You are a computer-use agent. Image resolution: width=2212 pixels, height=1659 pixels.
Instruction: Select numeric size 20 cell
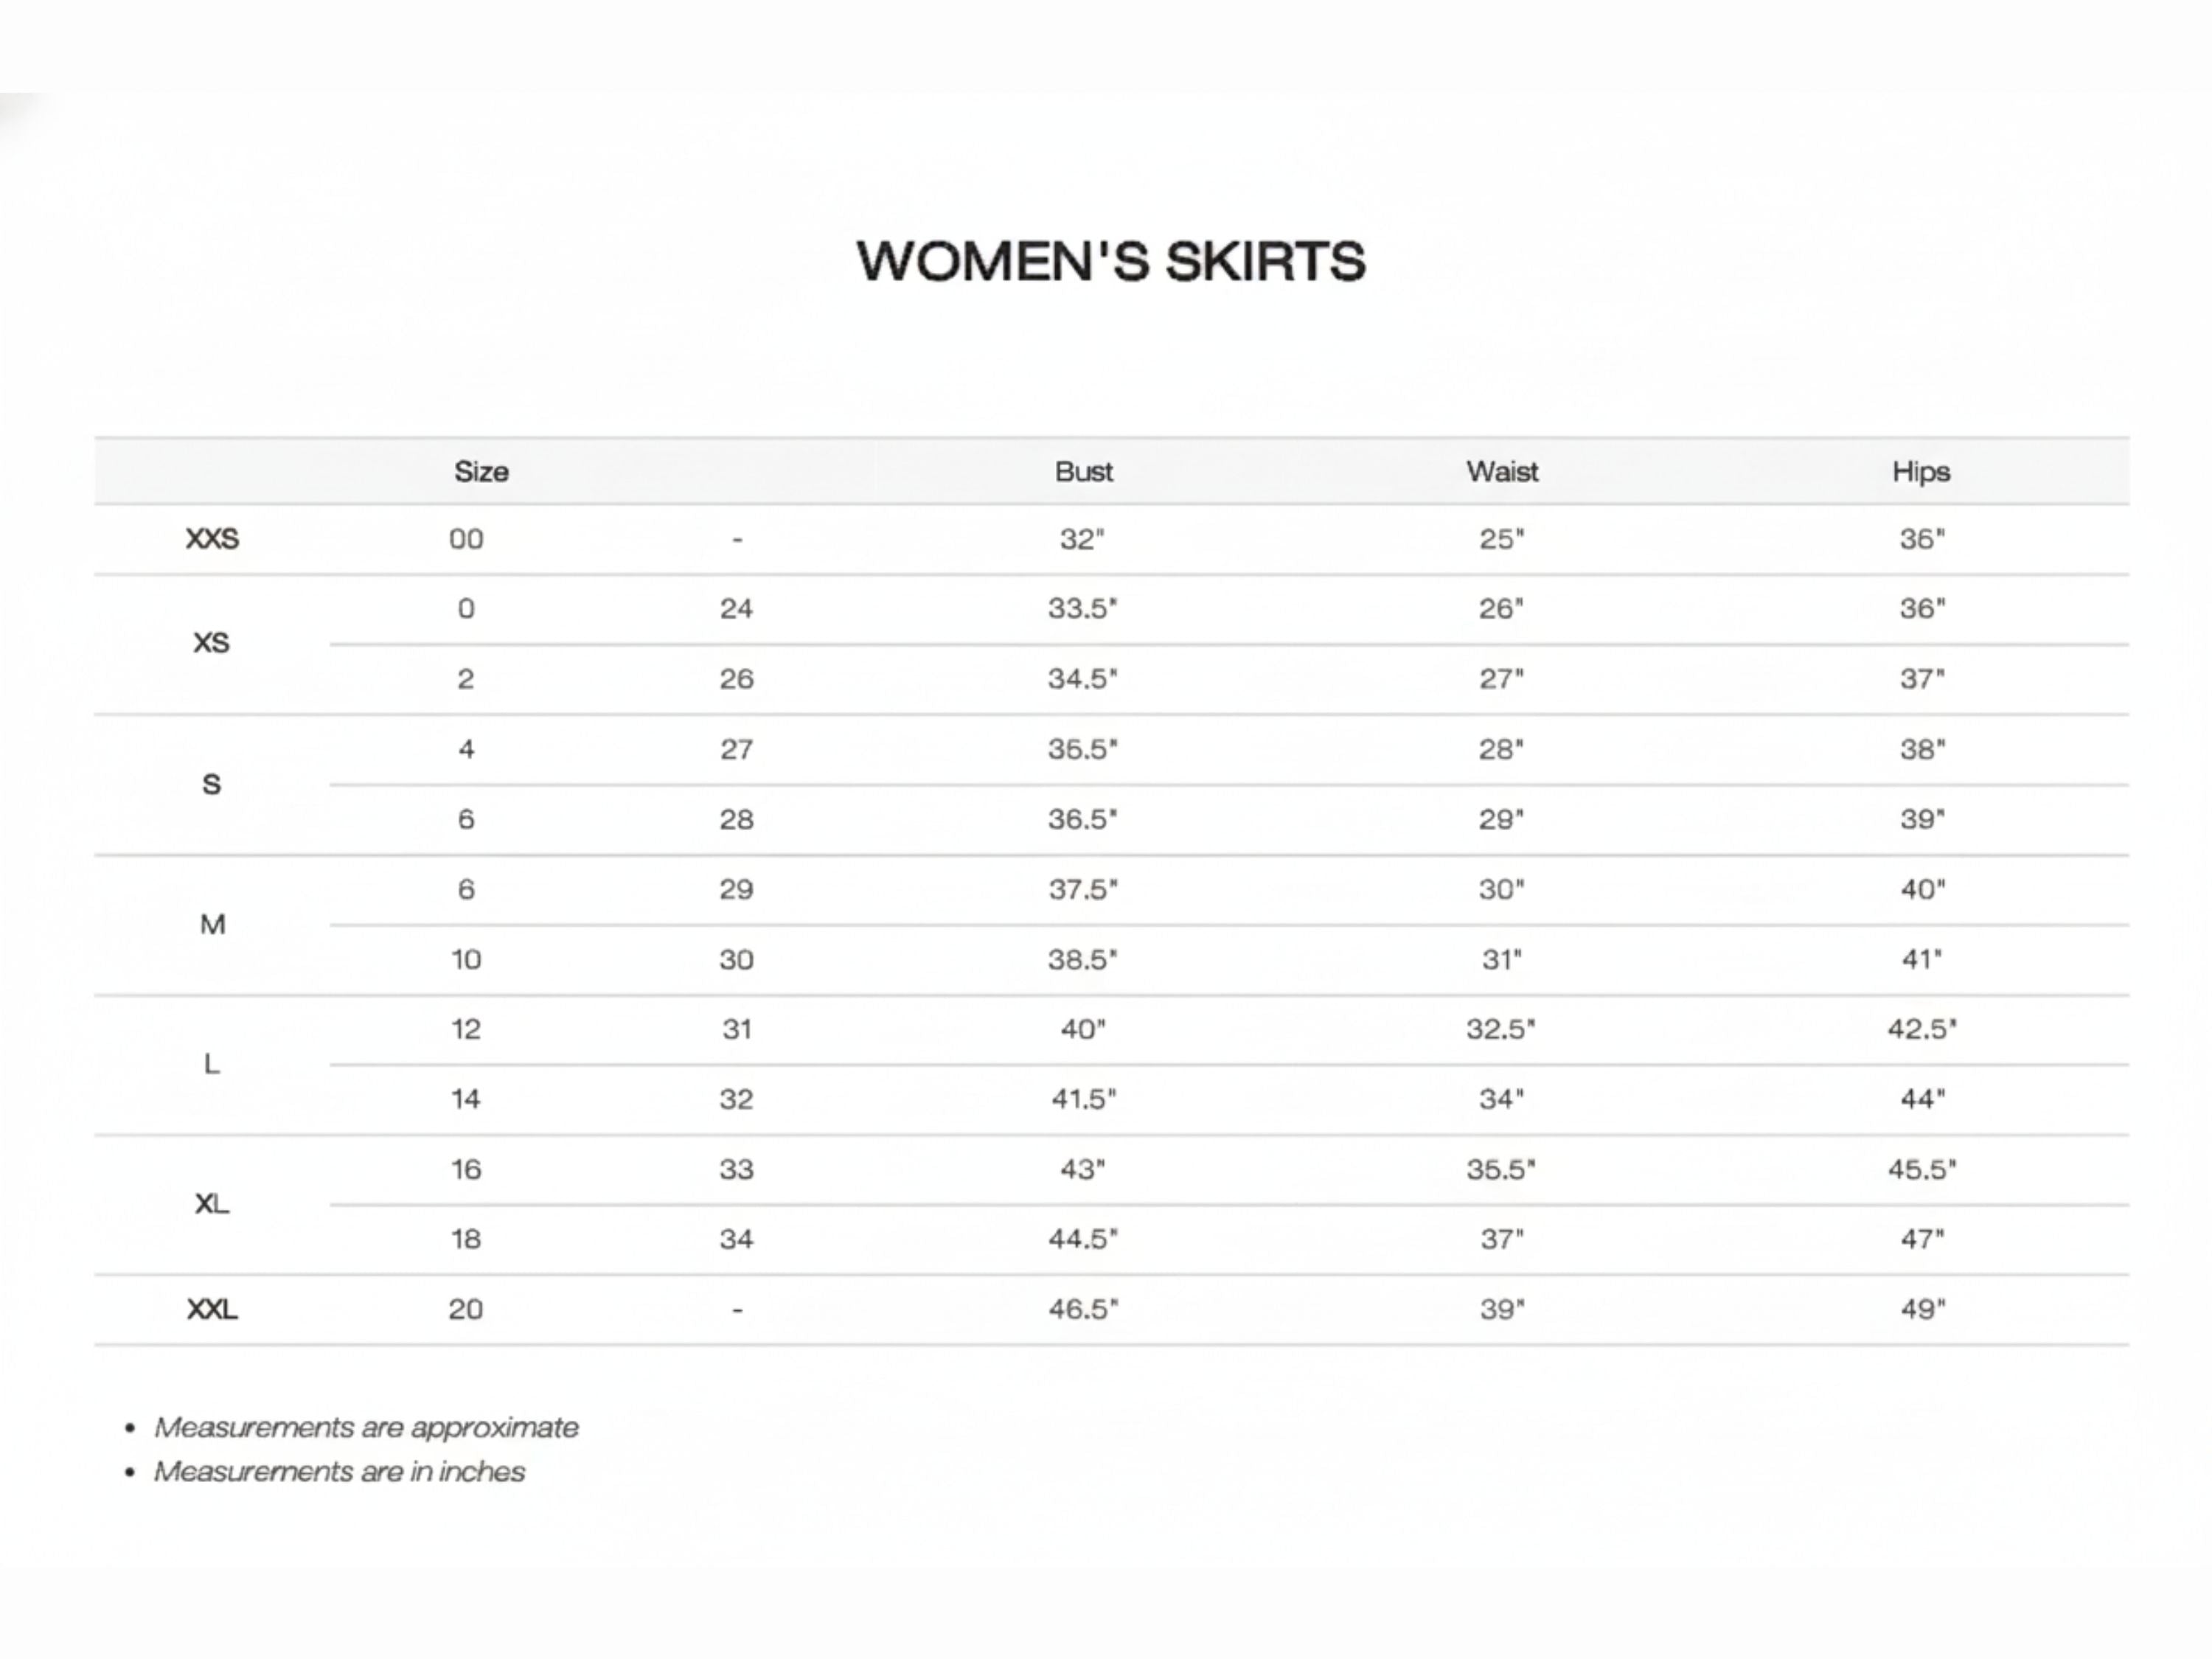pos(466,1309)
